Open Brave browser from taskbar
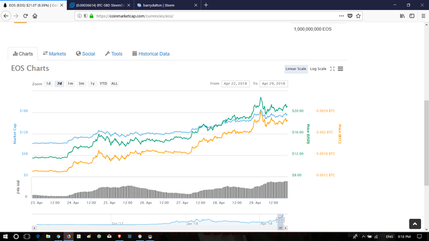Image resolution: width=429 pixels, height=241 pixels. point(119,236)
